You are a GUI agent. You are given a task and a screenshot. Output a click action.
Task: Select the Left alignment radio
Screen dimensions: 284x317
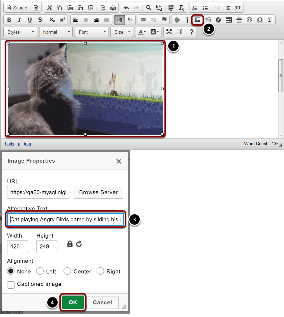pyautogui.click(x=40, y=271)
